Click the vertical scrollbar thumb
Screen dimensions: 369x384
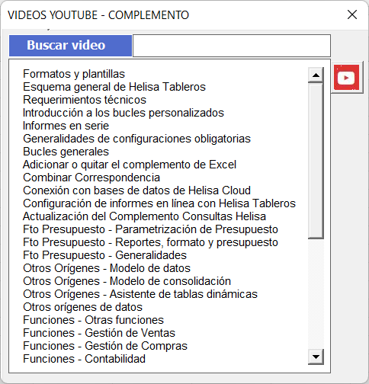[x=316, y=161]
